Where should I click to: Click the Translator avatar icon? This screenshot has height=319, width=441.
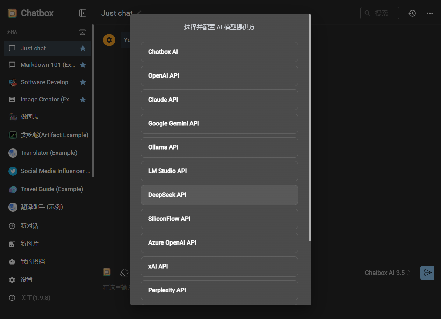tap(13, 153)
